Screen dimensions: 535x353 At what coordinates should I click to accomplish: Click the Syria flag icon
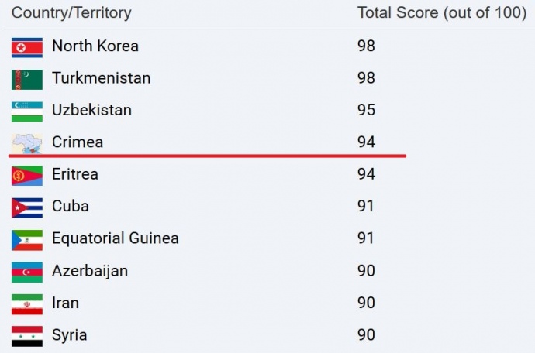click(26, 336)
